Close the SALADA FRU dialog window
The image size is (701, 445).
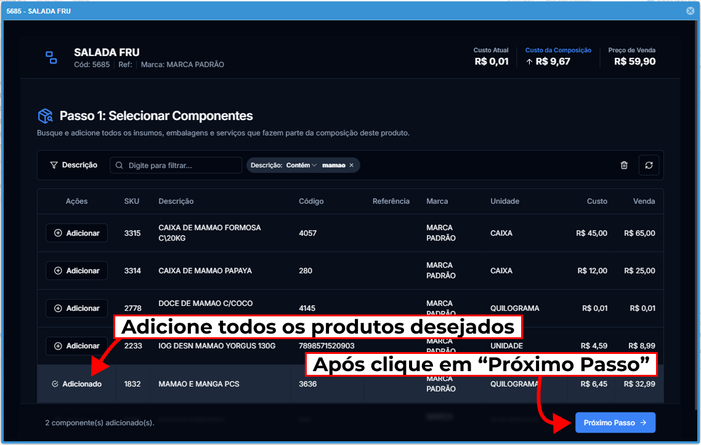[x=691, y=10]
